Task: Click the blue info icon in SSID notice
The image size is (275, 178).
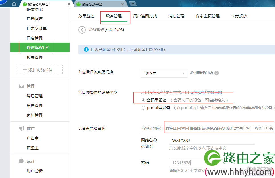Action: (86, 50)
